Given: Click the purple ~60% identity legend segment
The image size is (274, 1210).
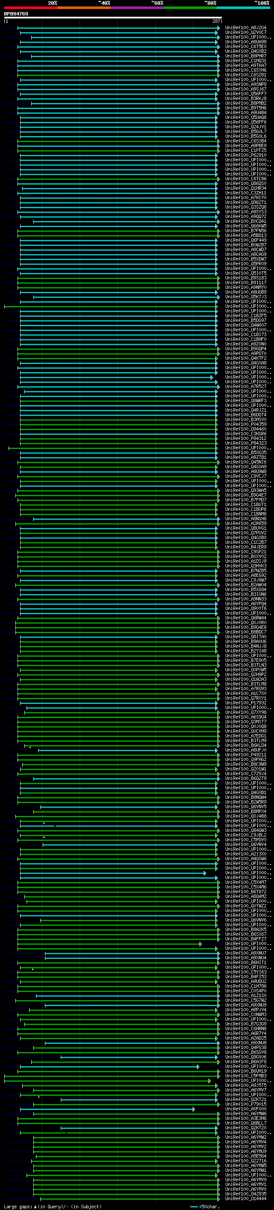Looking at the screenshot, I should [x=137, y=8].
